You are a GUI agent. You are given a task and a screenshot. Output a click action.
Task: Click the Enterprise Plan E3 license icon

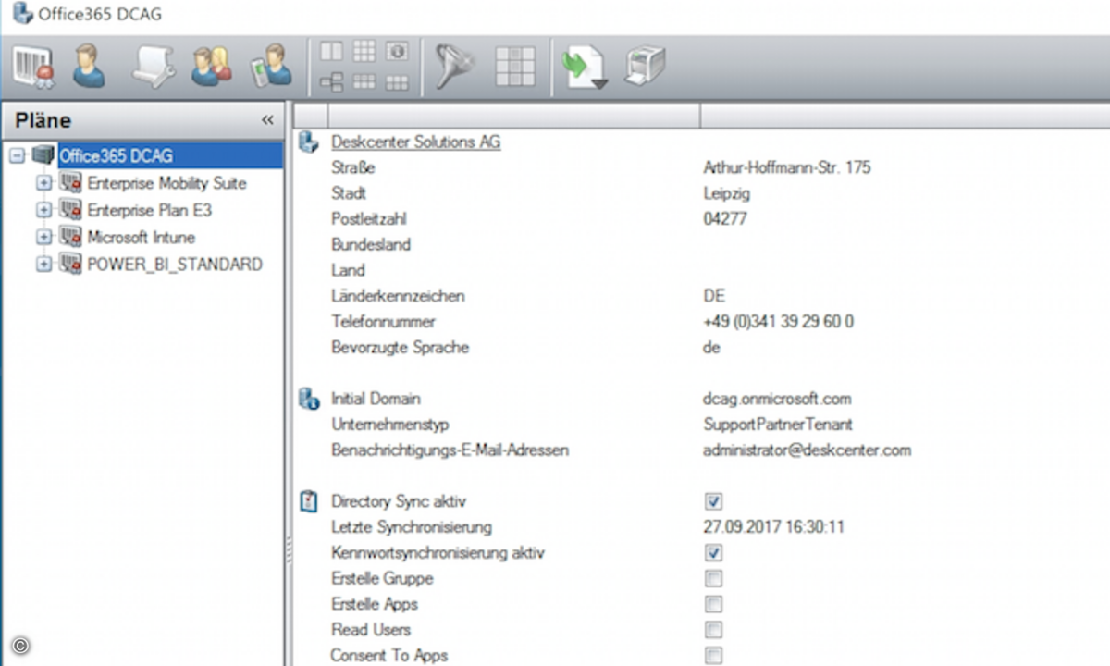(71, 210)
